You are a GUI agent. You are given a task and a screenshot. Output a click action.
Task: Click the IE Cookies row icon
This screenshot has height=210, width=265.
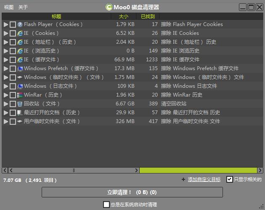[x=20, y=33]
